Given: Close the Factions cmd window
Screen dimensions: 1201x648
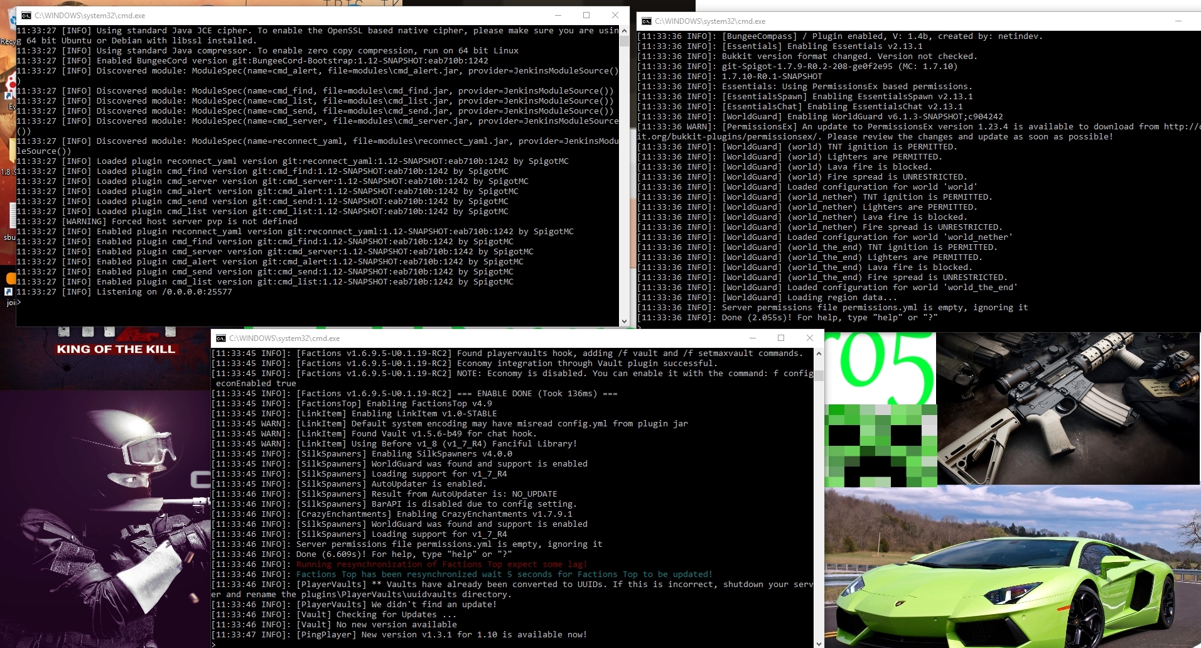Looking at the screenshot, I should (810, 338).
